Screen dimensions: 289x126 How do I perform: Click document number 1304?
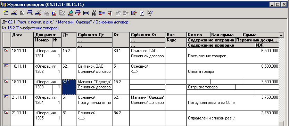click(x=39, y=103)
